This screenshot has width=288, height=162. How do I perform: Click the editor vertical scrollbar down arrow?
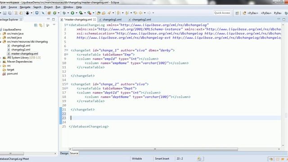pyautogui.click(x=283, y=145)
